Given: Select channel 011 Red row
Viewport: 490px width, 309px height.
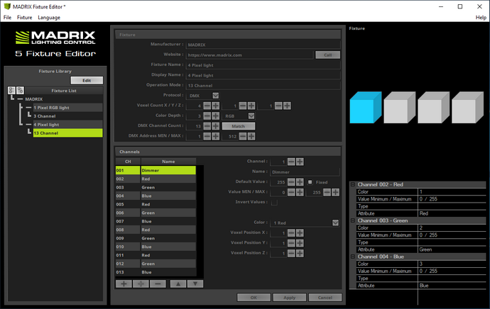Looking at the screenshot, I should coord(156,255).
